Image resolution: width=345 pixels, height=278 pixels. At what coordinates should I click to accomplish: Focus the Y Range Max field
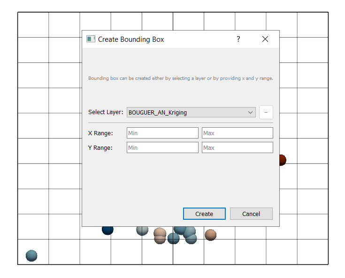point(237,148)
